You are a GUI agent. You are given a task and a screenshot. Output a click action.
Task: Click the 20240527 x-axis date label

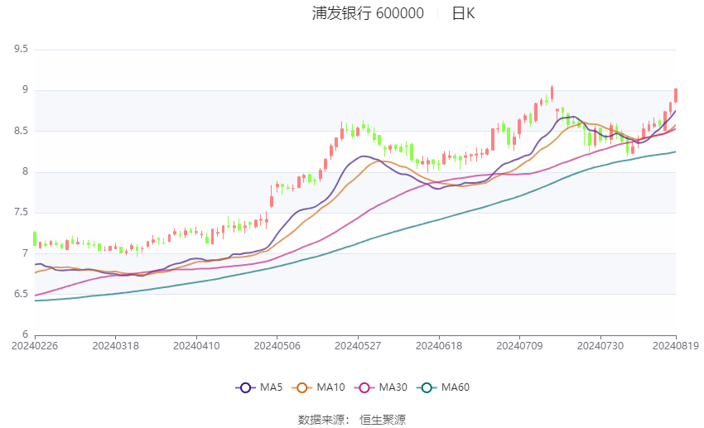(358, 345)
